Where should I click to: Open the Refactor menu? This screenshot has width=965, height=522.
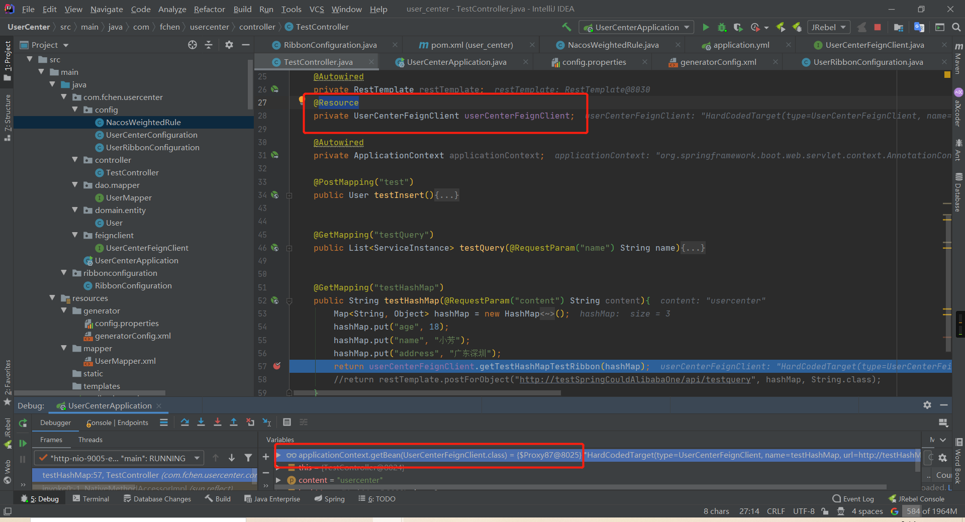point(209,9)
